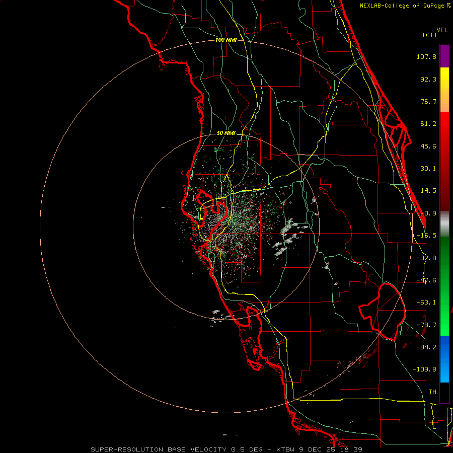
Task: Click the 76.7 velocity scale value
Action: point(428,101)
